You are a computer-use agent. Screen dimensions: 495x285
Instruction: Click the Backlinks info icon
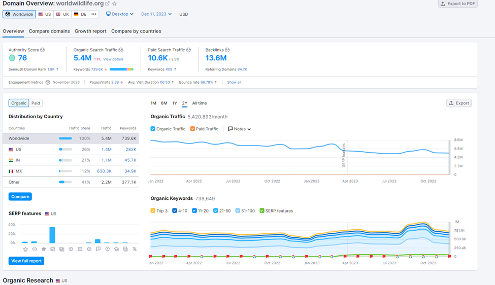coord(227,50)
